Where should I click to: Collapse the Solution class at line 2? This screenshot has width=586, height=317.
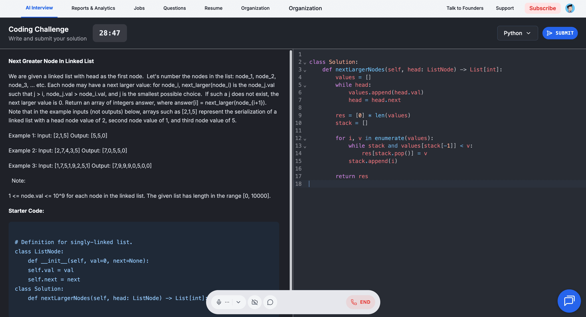point(305,62)
